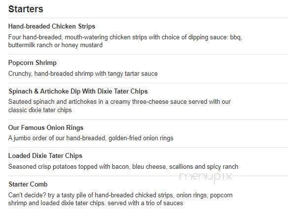Click "served with a trio of sauces" line
294x217 pixels.
click(x=145, y=203)
